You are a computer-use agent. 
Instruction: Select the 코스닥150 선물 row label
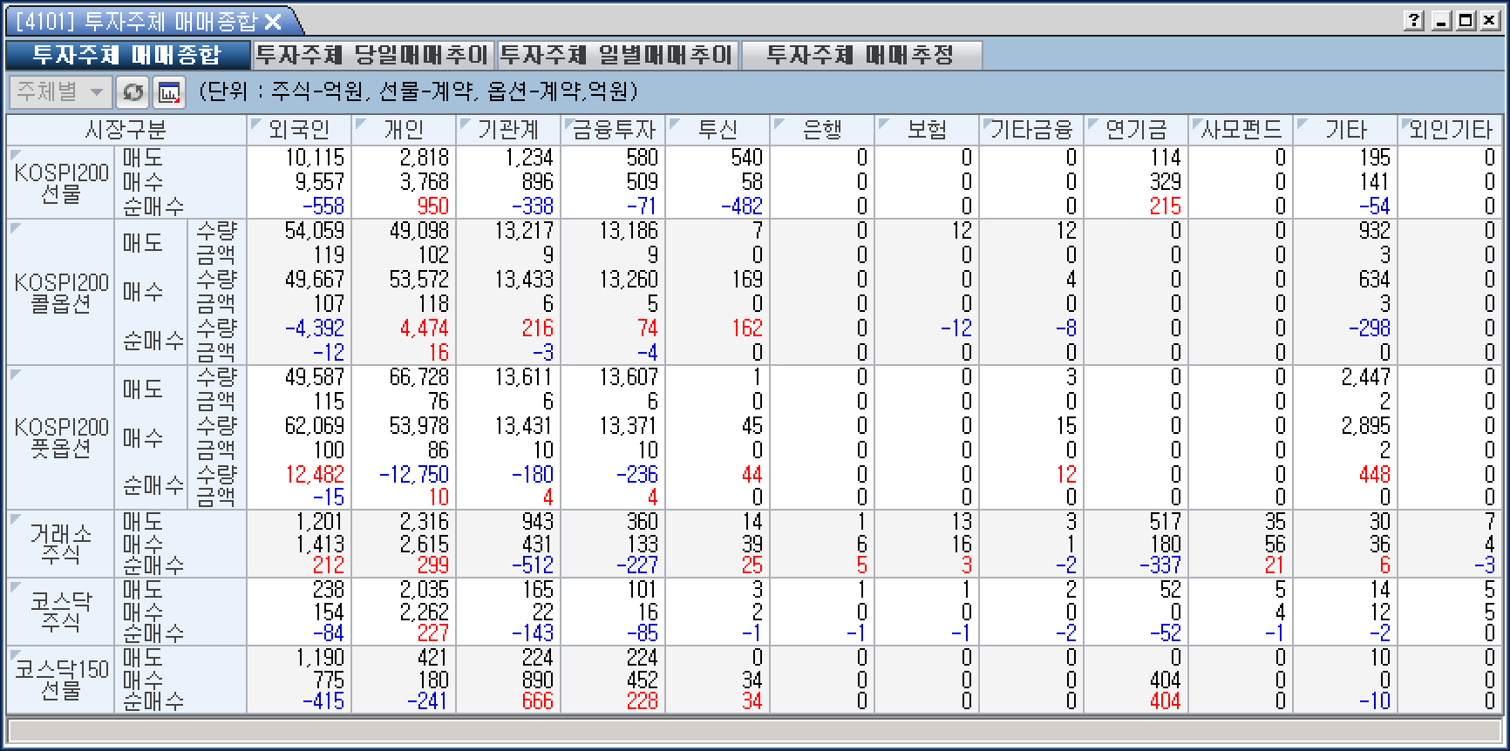coord(61,680)
